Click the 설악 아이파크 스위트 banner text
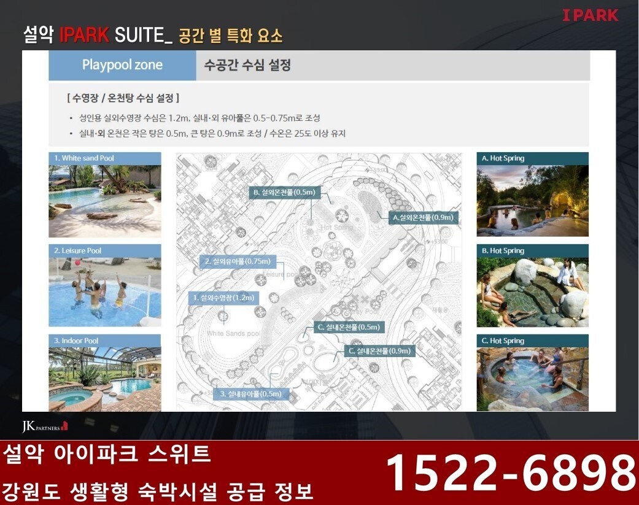Viewport: 639px width, 505px height. 107,454
